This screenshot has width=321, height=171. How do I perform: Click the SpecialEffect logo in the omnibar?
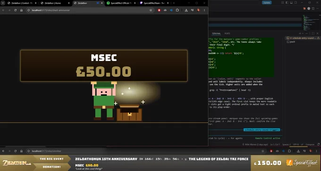click(302, 163)
